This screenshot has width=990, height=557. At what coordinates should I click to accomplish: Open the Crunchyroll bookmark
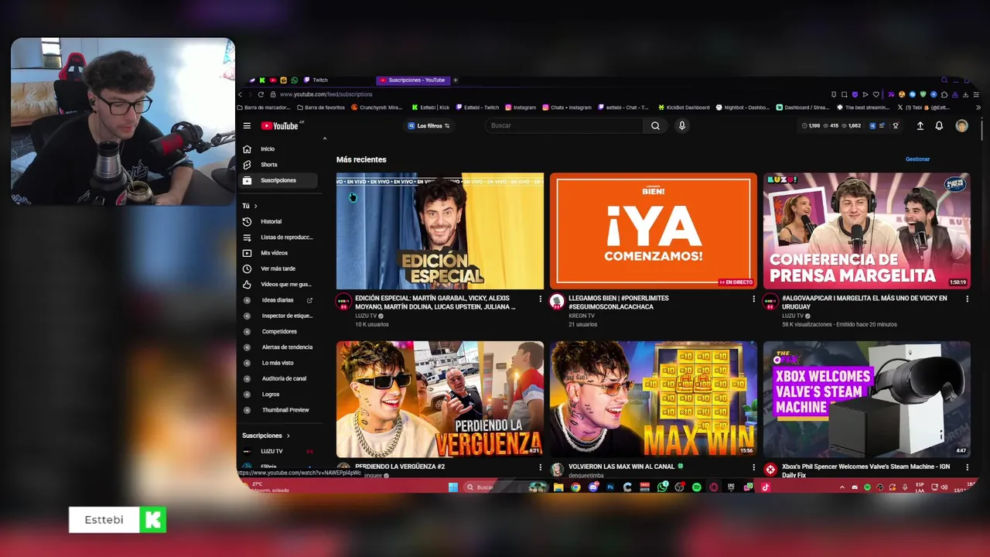377,108
